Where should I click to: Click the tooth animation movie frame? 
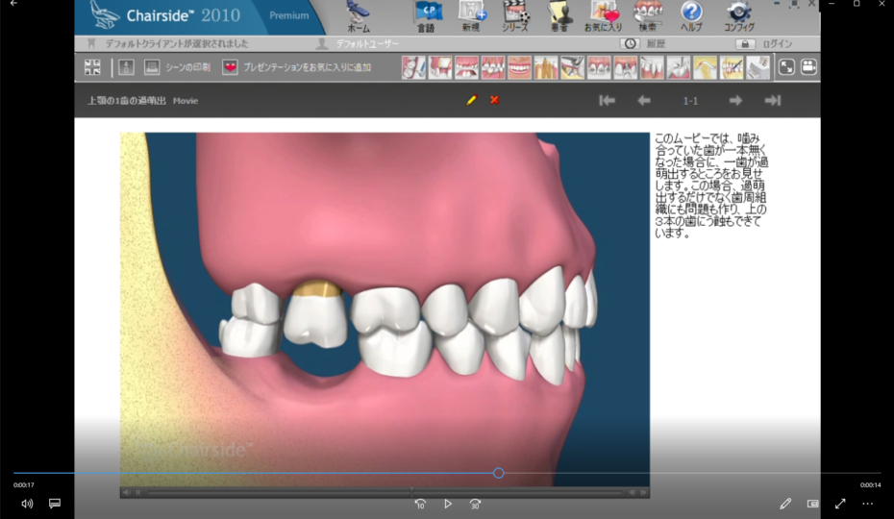coord(385,309)
